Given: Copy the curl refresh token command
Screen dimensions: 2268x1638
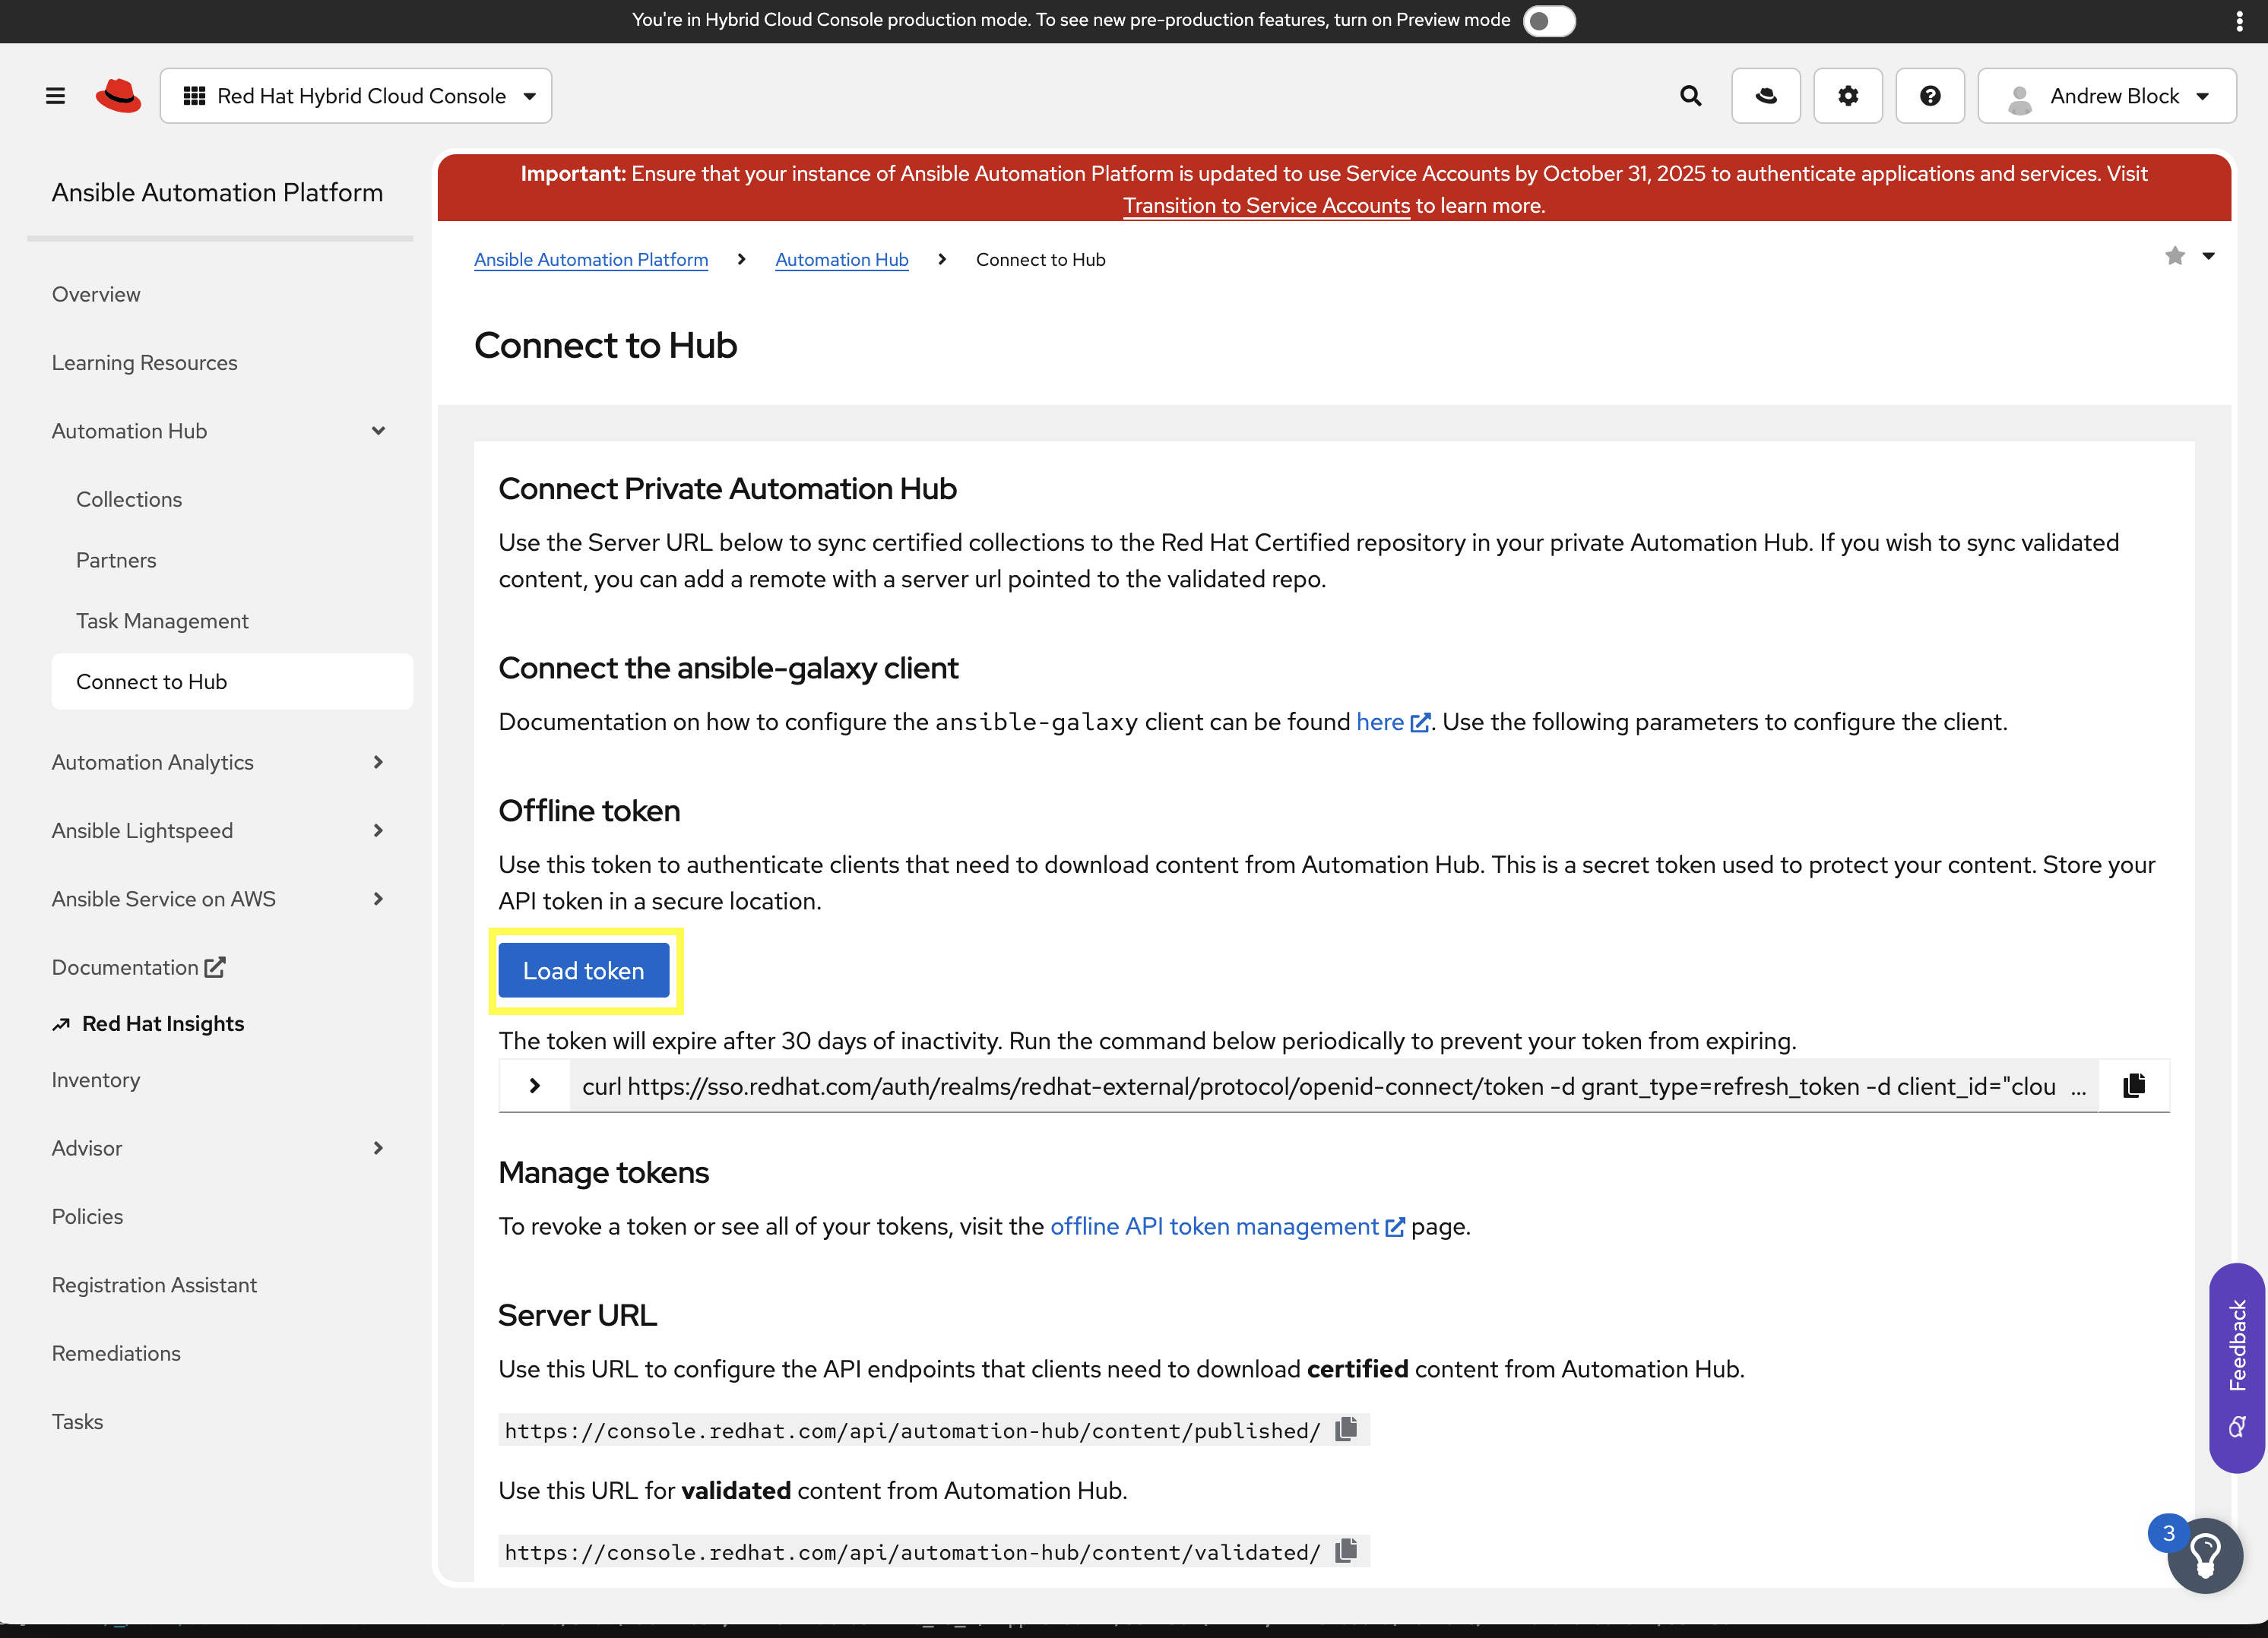Looking at the screenshot, I should (2134, 1086).
